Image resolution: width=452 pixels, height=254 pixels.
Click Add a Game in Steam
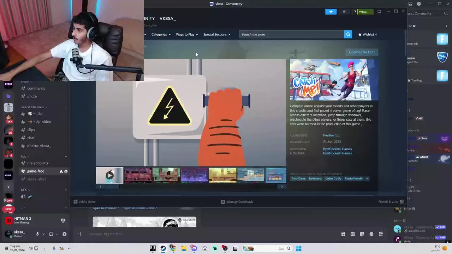(85, 202)
